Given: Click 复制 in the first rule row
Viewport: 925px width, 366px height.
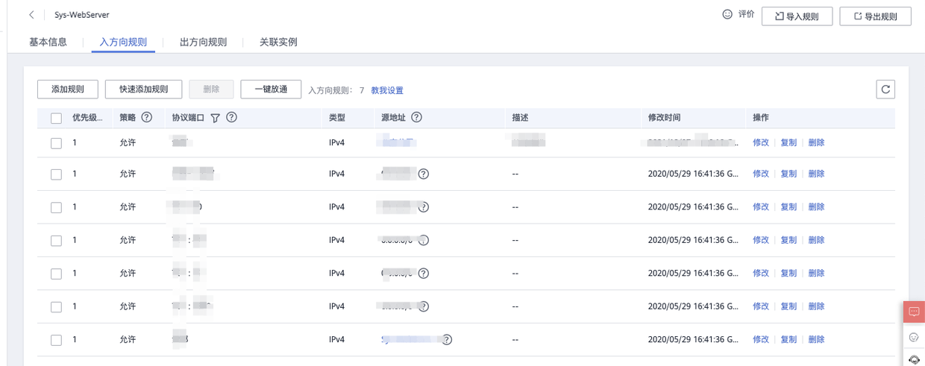Looking at the screenshot, I should coord(788,142).
